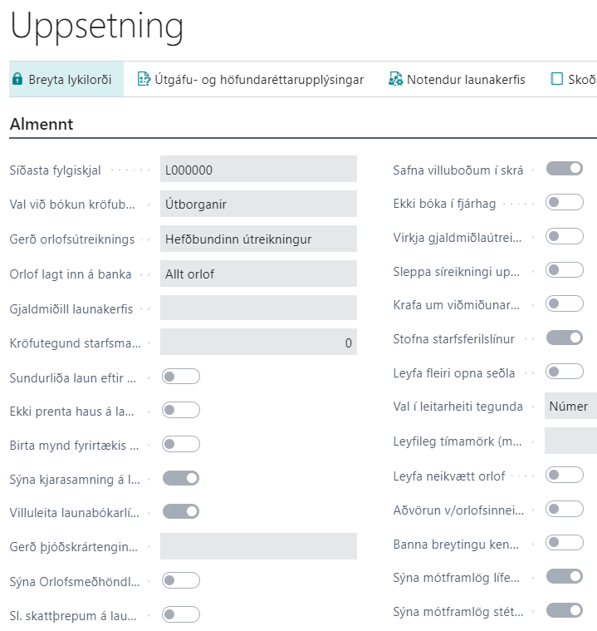
Task: Click the Notendur launakerfis users icon
Action: [x=395, y=80]
